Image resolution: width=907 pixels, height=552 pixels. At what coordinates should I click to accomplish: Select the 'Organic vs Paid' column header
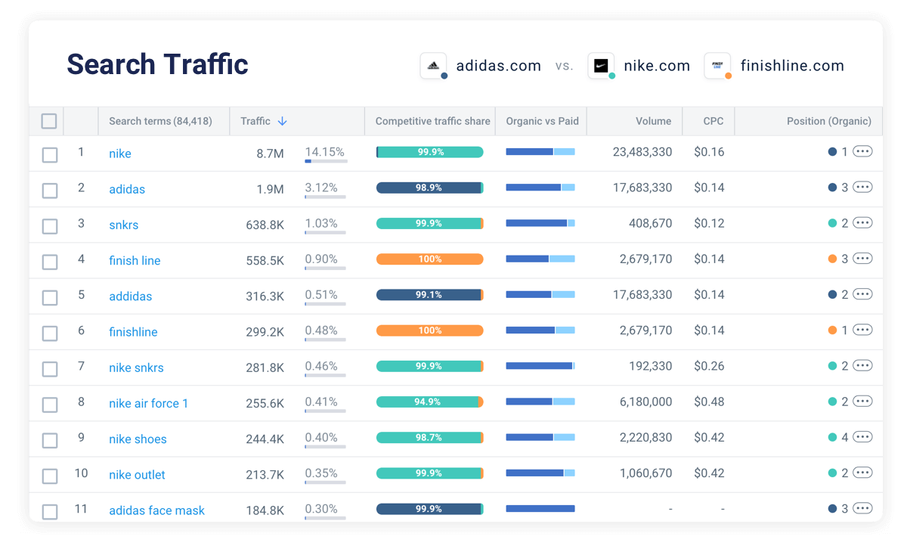click(541, 121)
